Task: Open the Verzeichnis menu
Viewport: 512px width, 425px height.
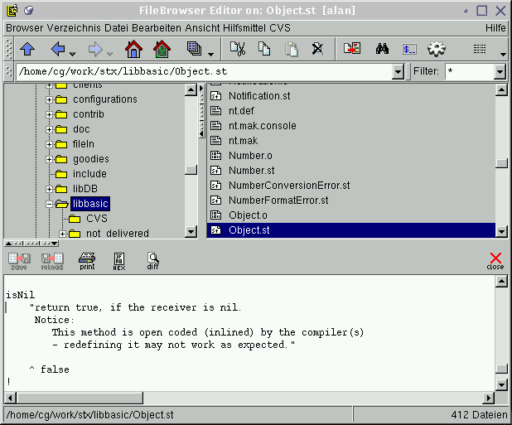Action: pos(74,28)
